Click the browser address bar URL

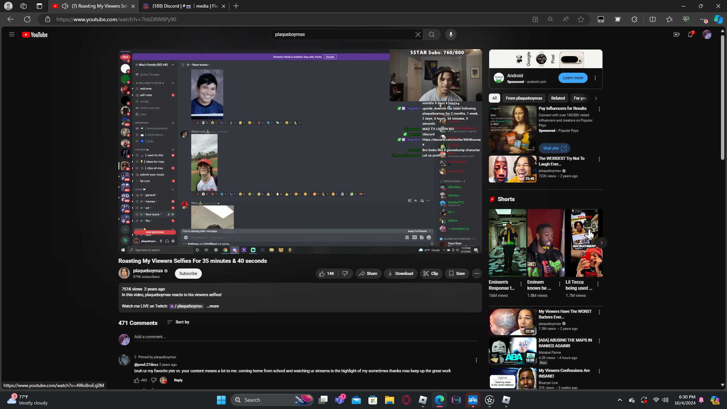pyautogui.click(x=116, y=19)
